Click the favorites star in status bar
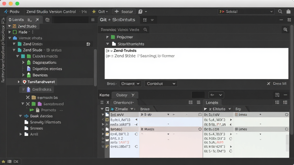This screenshot has width=294, height=165. tap(3, 162)
